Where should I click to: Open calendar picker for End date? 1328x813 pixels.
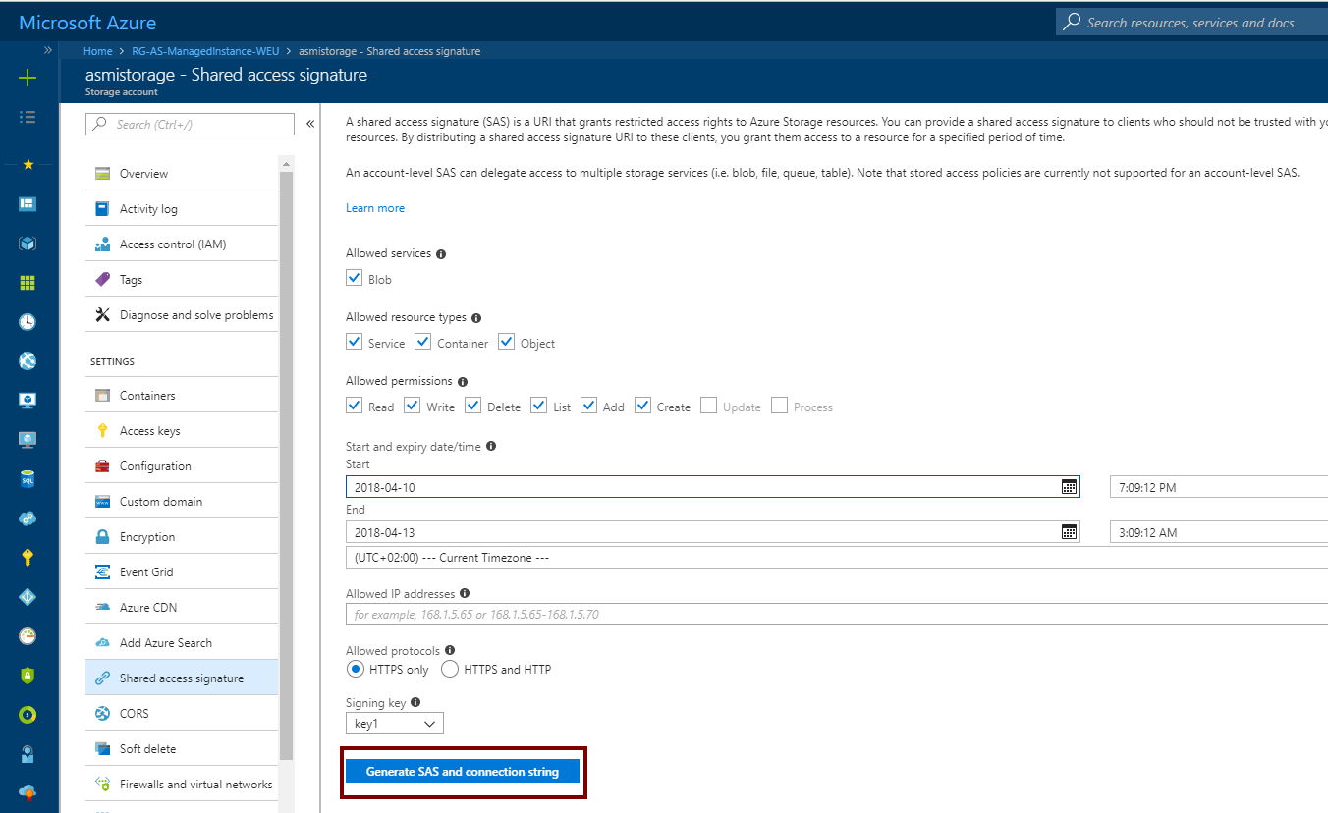(1069, 532)
